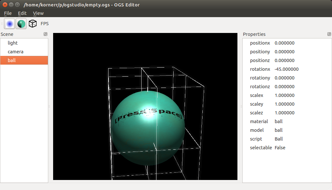Edit the scalex value field

coord(284,95)
